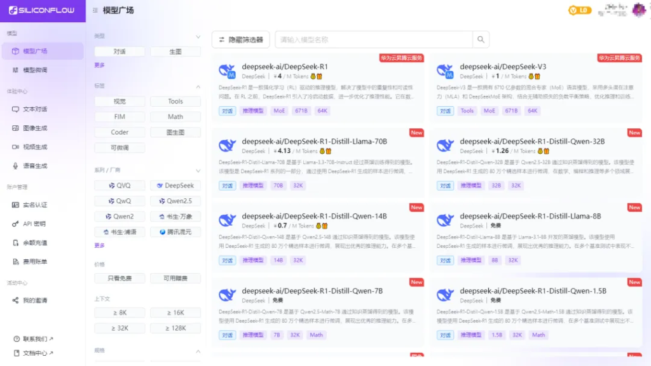The height and width of the screenshot is (366, 651).
Task: Open the user avatar in top right
Action: (x=638, y=10)
